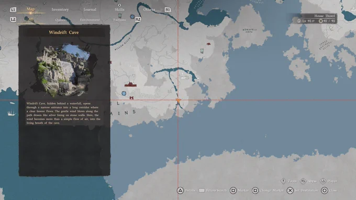
Task: Select the large red fortress map icon
Action: click(x=130, y=85)
